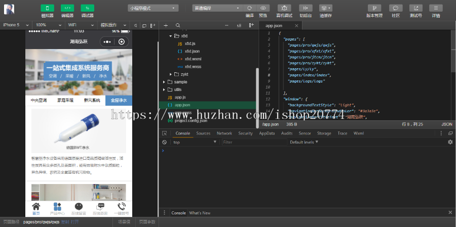Switch to the app.json editor tab
Screen dimensions: 456x227
274,26
